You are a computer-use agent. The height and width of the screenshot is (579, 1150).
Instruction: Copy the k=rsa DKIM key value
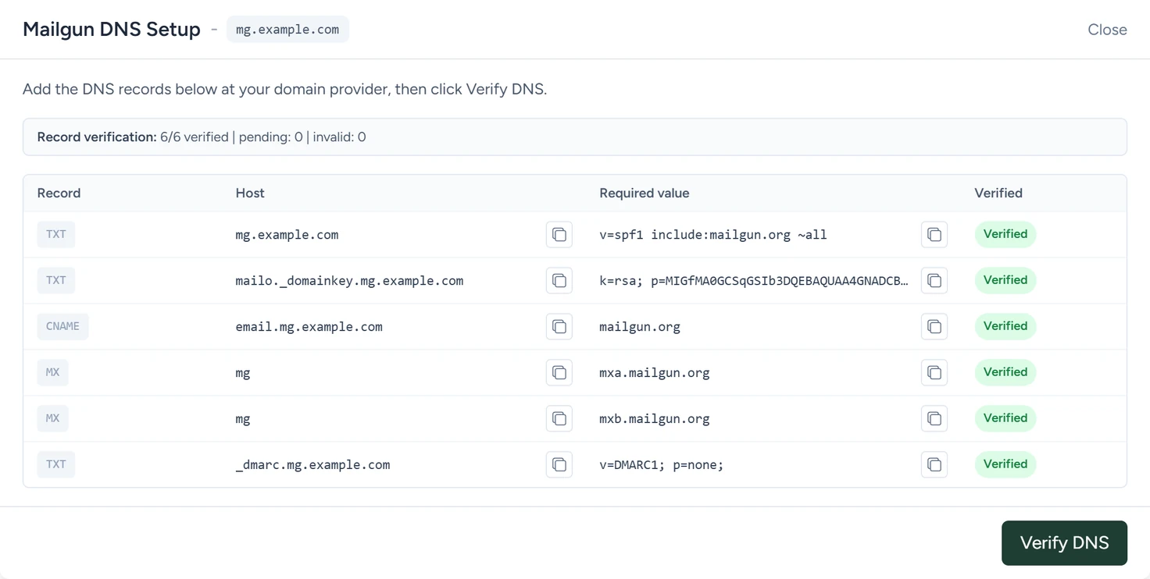934,280
